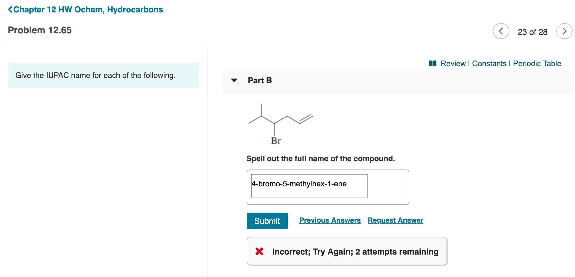This screenshot has width=575, height=277.
Task: Open Previous Answers
Action: (330, 220)
